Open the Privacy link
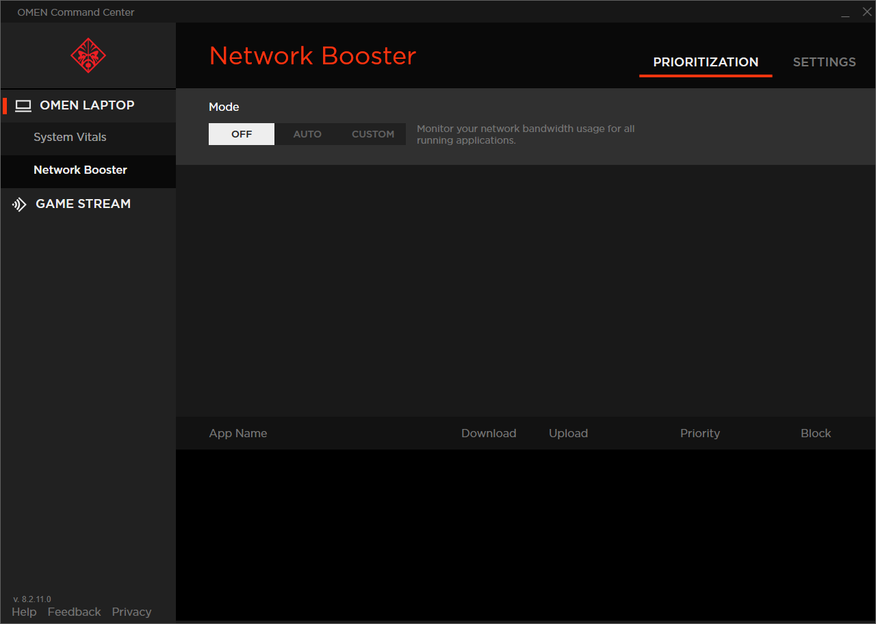Screen dimensions: 876x624 [131, 611]
